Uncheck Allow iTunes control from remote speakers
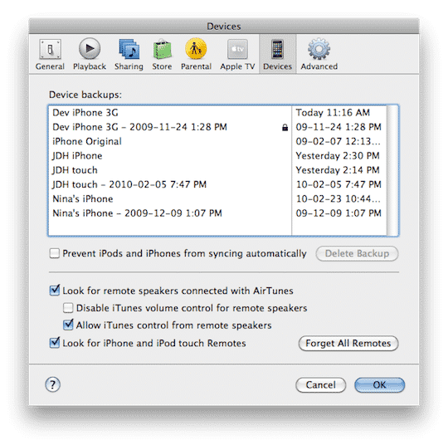 [x=68, y=325]
